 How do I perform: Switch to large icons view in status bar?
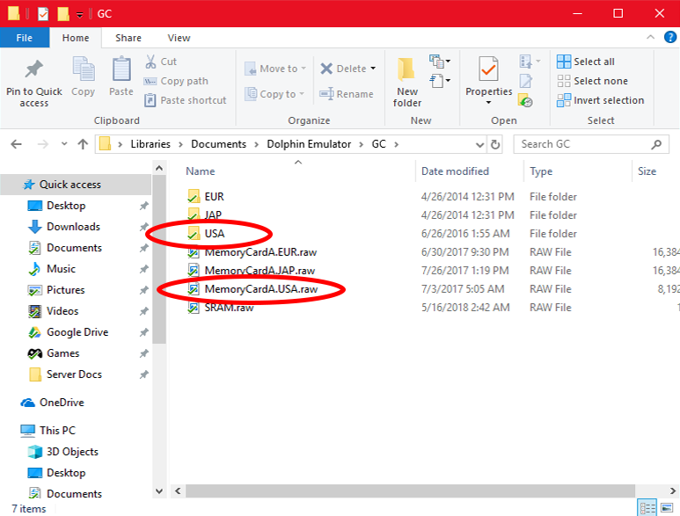[x=669, y=508]
